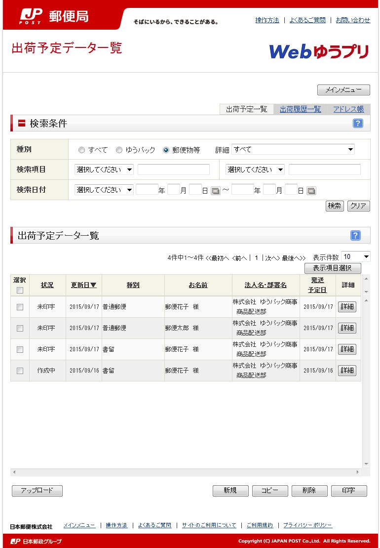Select the すべて radio button
The height and width of the screenshot is (548, 380).
point(82,150)
